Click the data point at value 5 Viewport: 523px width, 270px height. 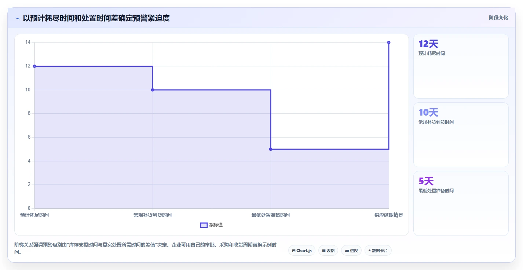pos(271,149)
